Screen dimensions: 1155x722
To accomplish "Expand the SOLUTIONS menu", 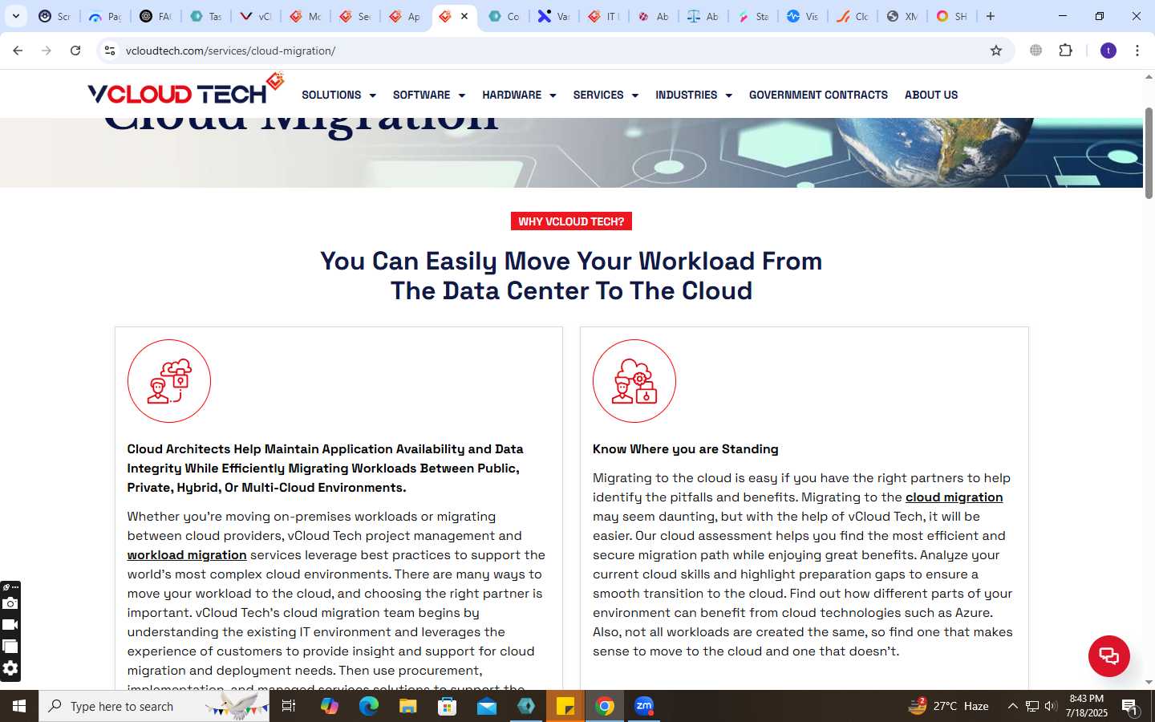I will click(338, 95).
